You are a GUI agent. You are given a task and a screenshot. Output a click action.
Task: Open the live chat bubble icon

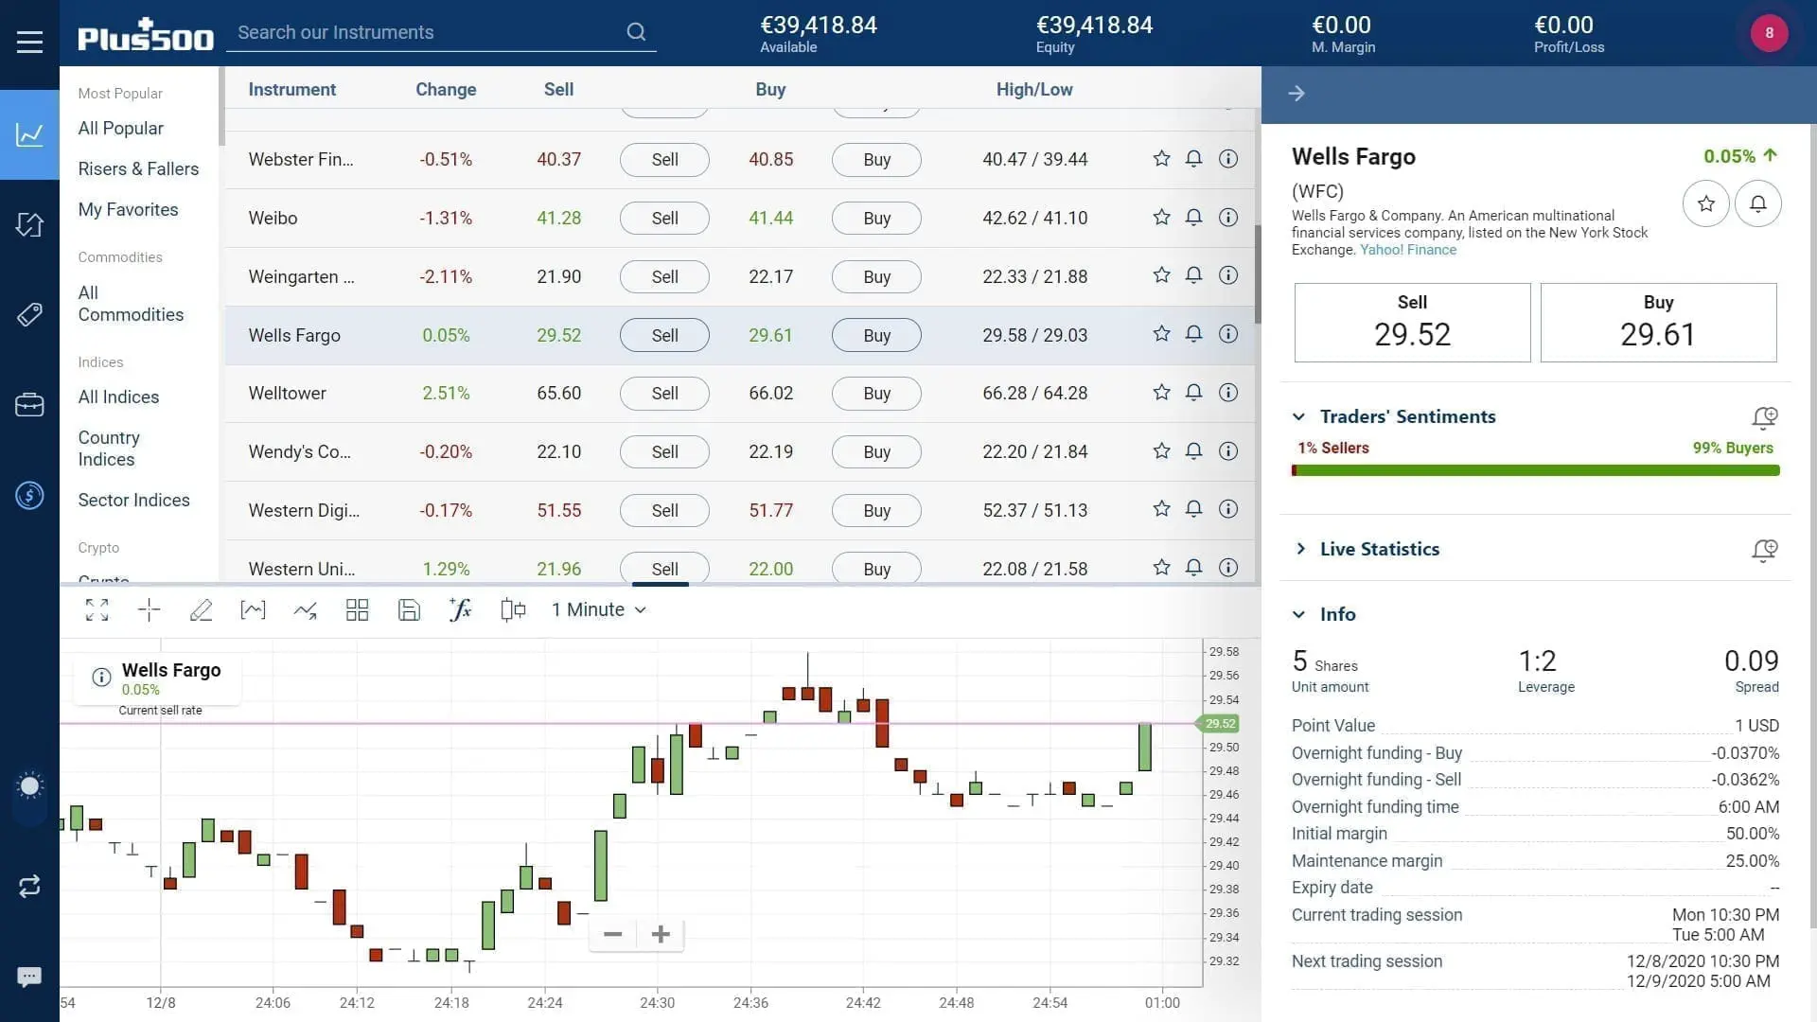point(29,977)
